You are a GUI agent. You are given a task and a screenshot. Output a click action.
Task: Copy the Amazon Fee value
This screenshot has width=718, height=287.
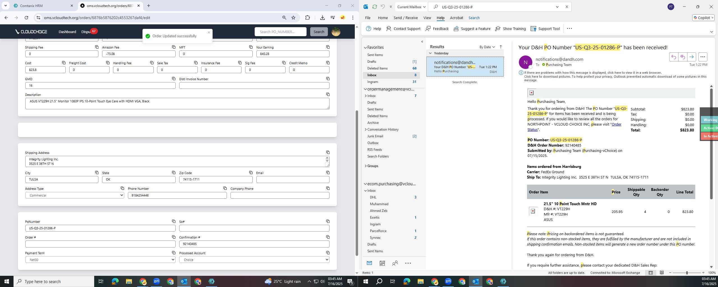point(174,47)
